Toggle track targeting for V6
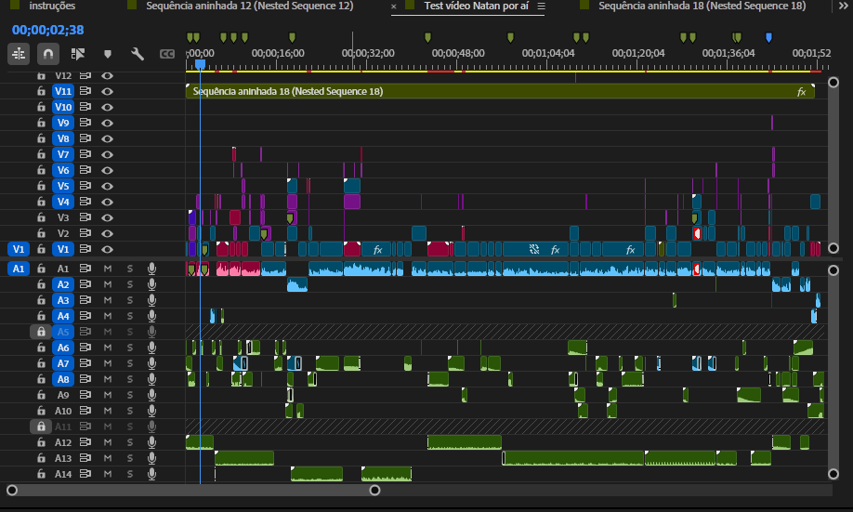853x512 pixels. 63,170
